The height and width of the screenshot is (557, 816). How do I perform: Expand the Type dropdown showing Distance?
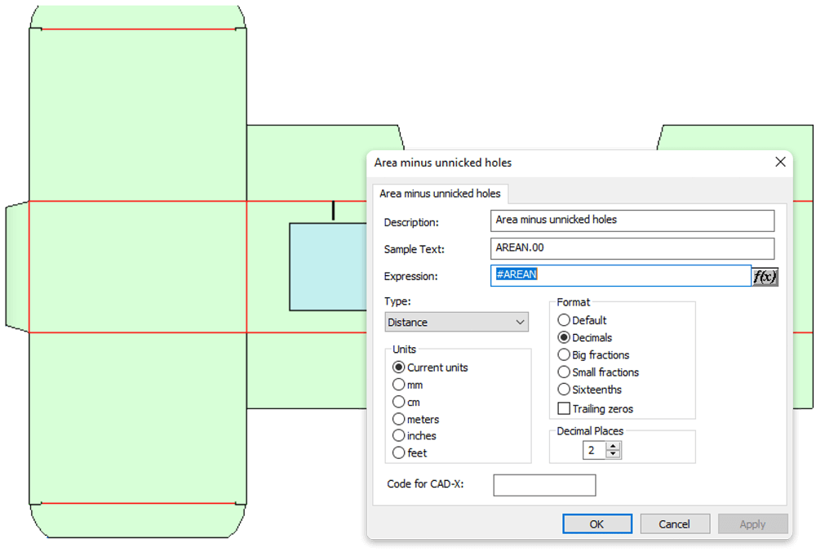point(456,323)
